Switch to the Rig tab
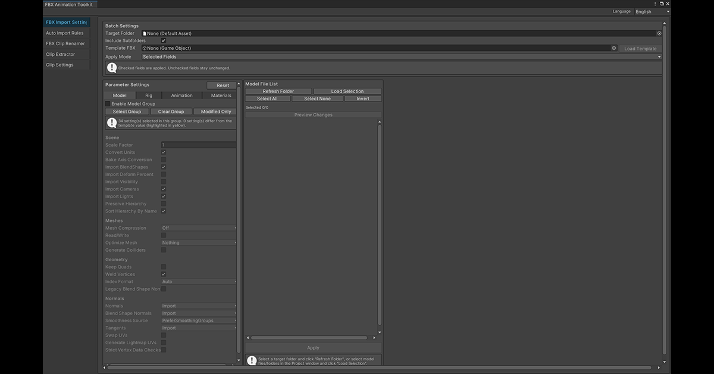714x374 pixels. (x=149, y=96)
